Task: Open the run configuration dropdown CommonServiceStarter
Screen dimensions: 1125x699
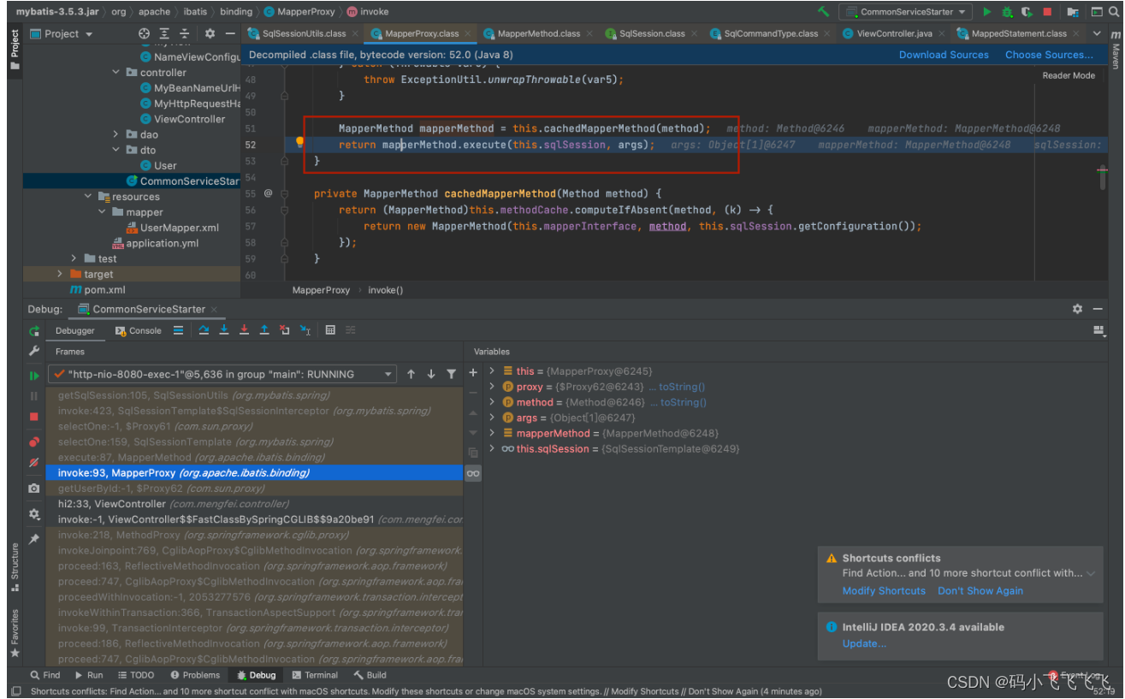Action: [x=906, y=12]
